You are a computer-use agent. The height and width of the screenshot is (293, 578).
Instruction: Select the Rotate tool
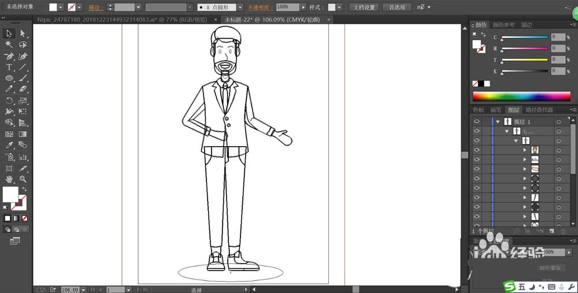(x=9, y=101)
